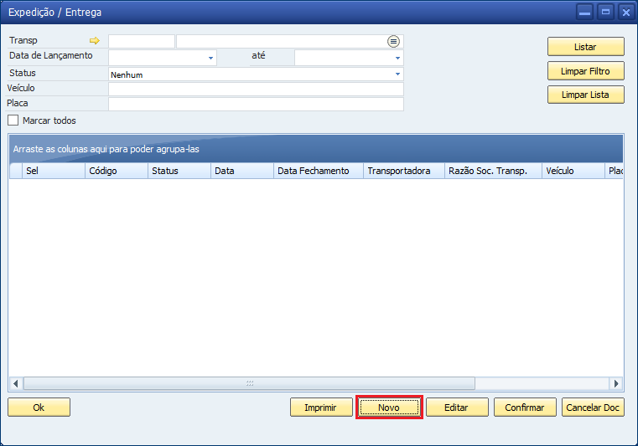Click the Novo button
This screenshot has height=446, width=638.
(389, 408)
